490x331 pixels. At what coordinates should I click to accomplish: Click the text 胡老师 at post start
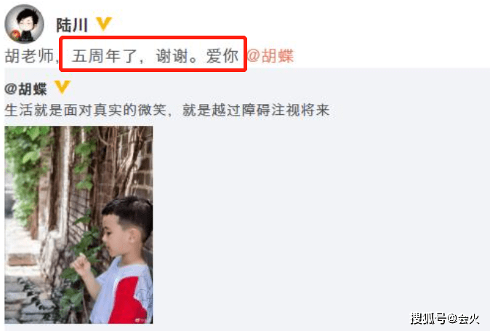click(29, 56)
